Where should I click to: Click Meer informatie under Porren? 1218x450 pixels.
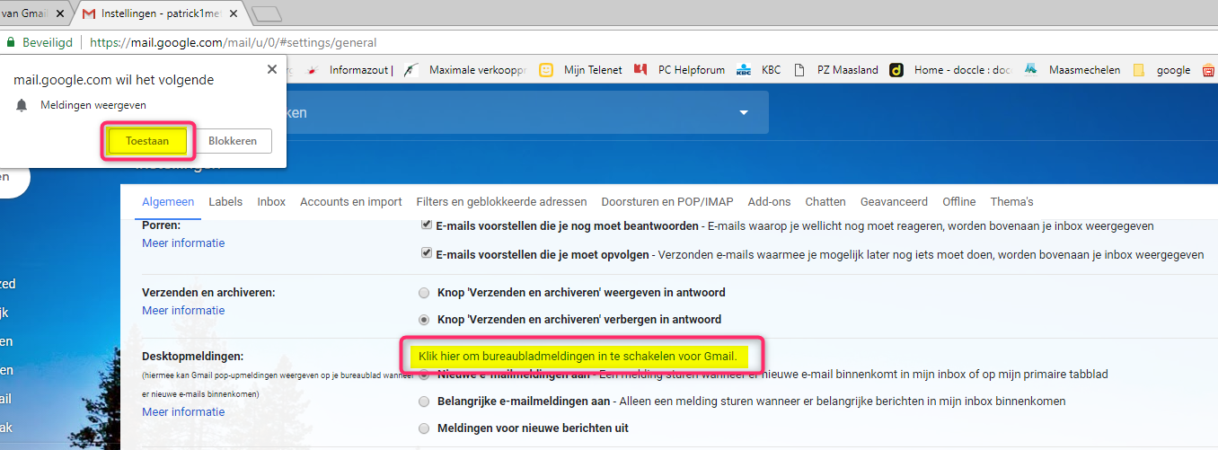click(183, 243)
